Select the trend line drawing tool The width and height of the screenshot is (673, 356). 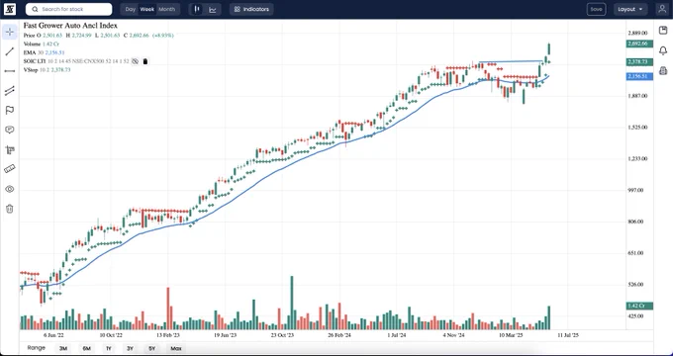click(x=10, y=51)
